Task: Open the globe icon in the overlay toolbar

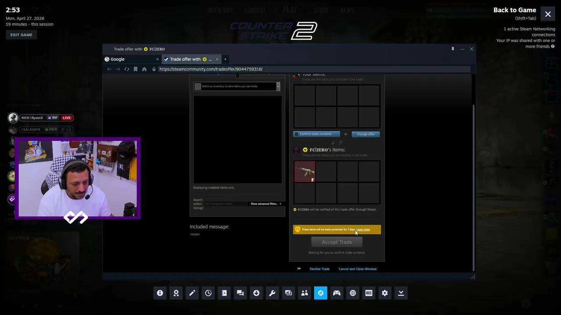Action: click(x=353, y=293)
